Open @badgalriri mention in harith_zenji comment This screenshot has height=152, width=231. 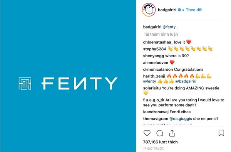[x=186, y=81]
